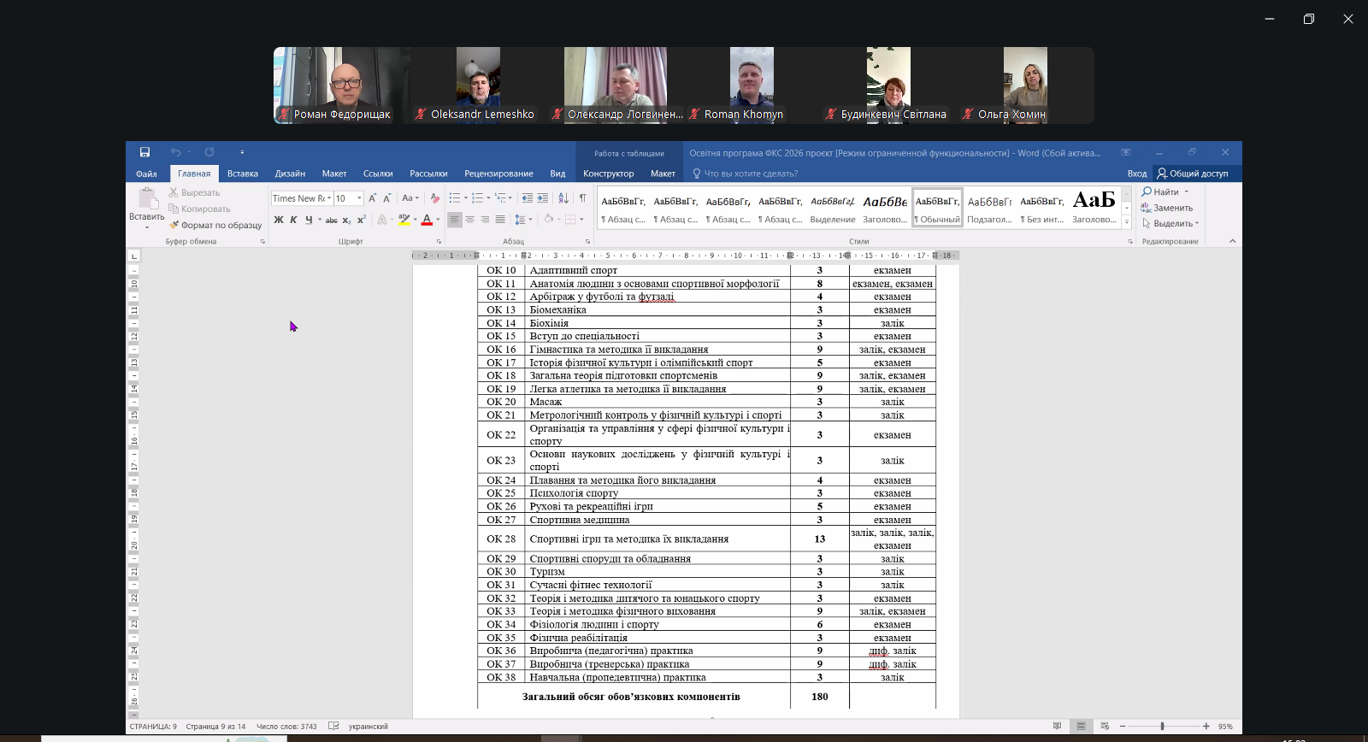Click the Format Painter brush icon
This screenshot has width=1368, height=742.
[x=174, y=225]
